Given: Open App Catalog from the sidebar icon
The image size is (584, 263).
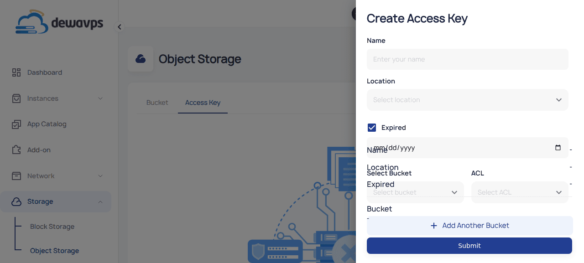Looking at the screenshot, I should (16, 124).
